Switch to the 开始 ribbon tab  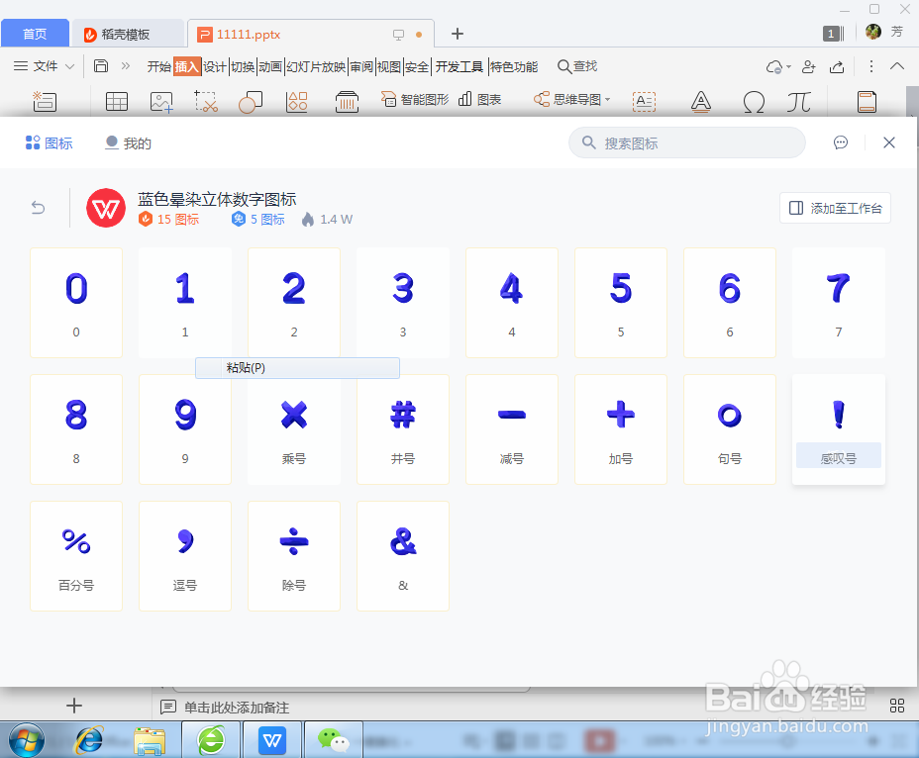pyautogui.click(x=158, y=66)
